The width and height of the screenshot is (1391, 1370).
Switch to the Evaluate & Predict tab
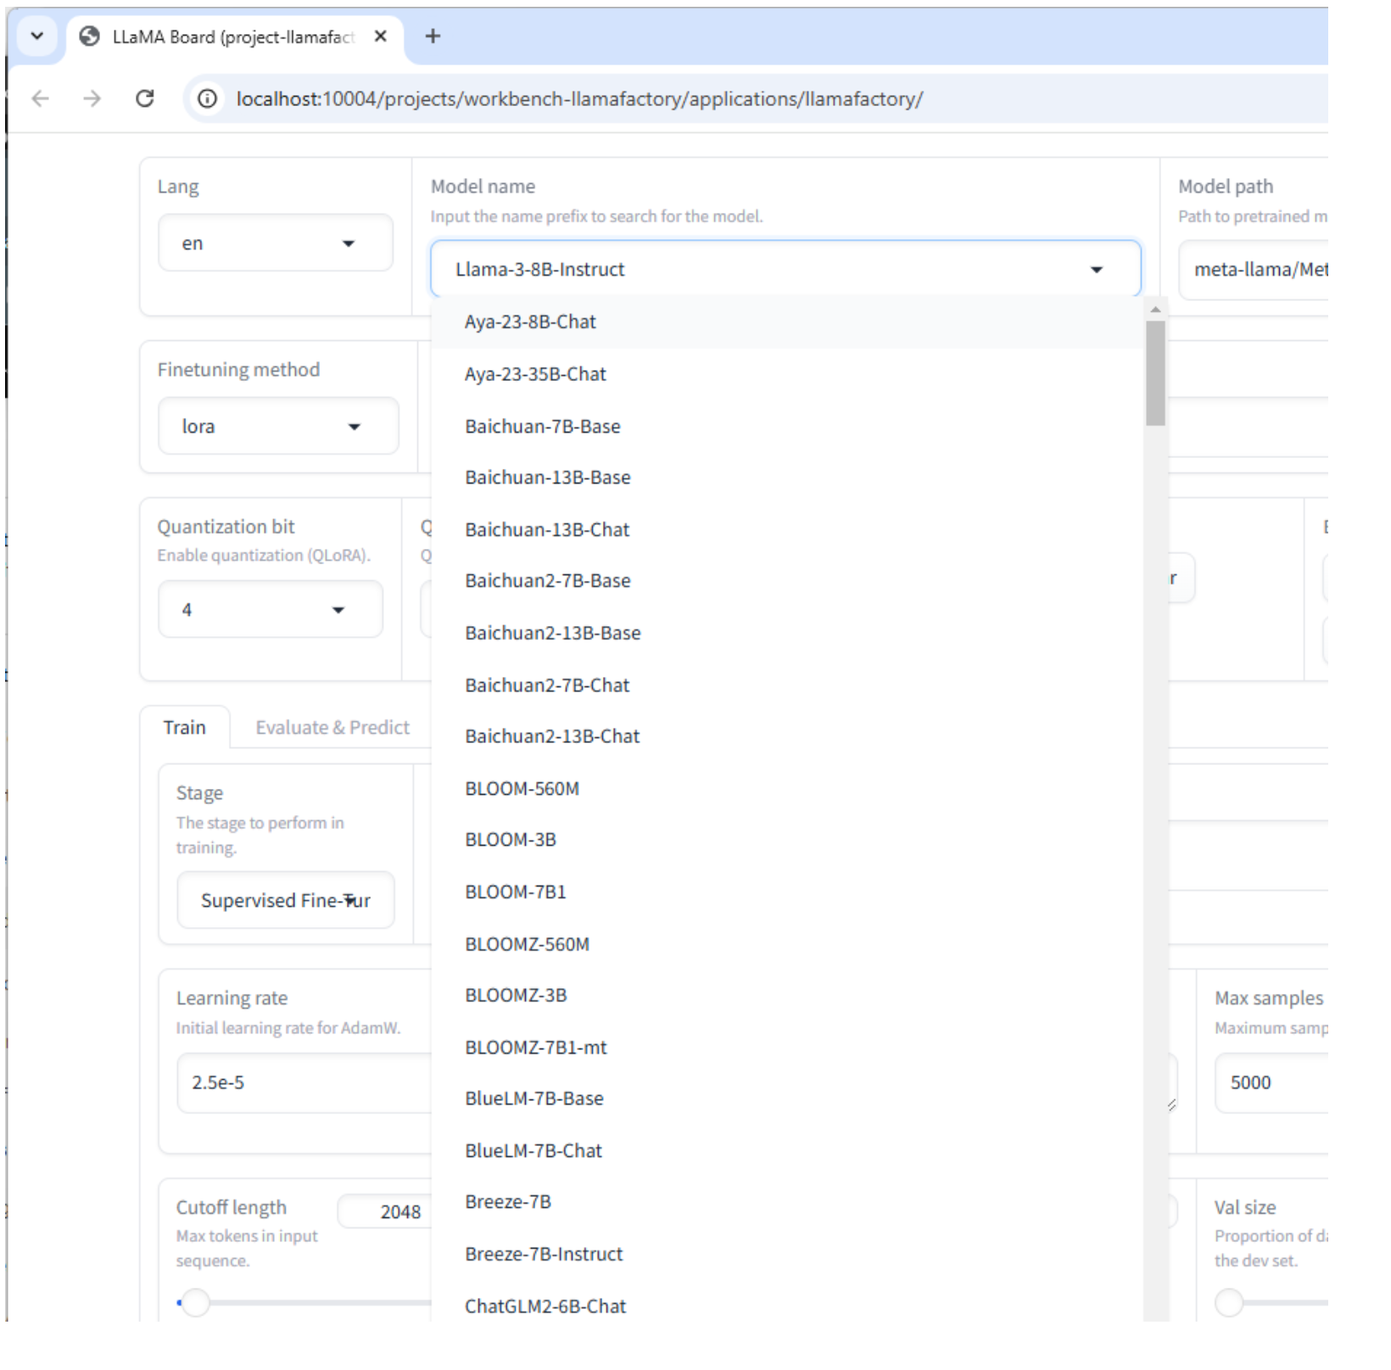pyautogui.click(x=332, y=728)
